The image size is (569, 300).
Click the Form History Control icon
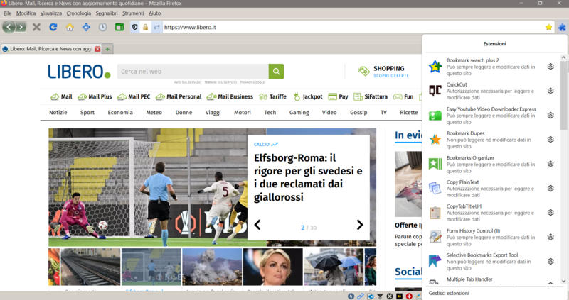pyautogui.click(x=435, y=237)
